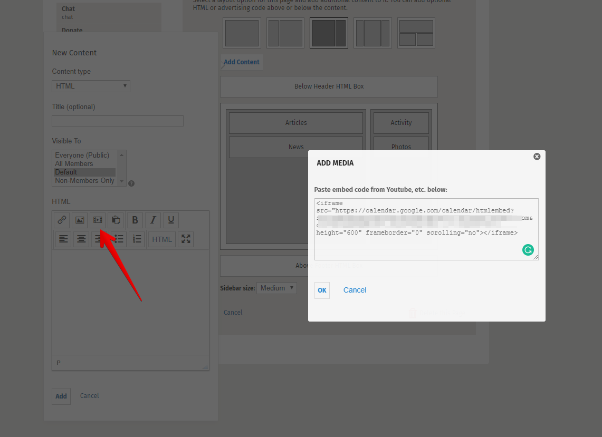Screen dimensions: 602x437
Task: Select the Below Header HTML Box
Action: (329, 86)
